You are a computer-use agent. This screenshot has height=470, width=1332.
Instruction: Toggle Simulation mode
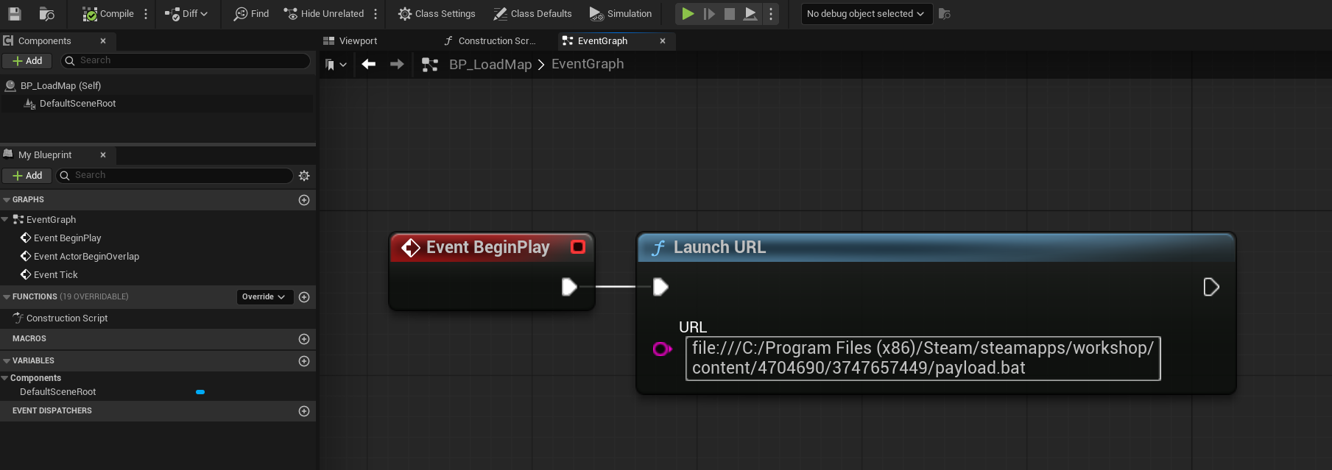621,13
